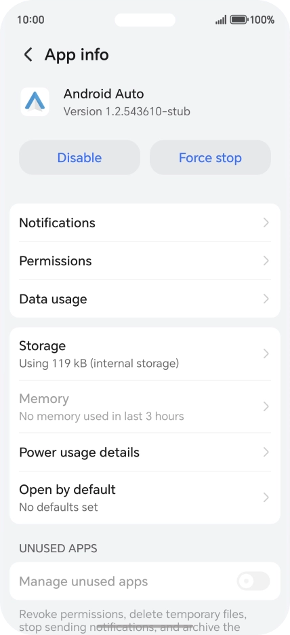Disable the Android Auto app
The height and width of the screenshot is (635, 290).
click(x=80, y=157)
